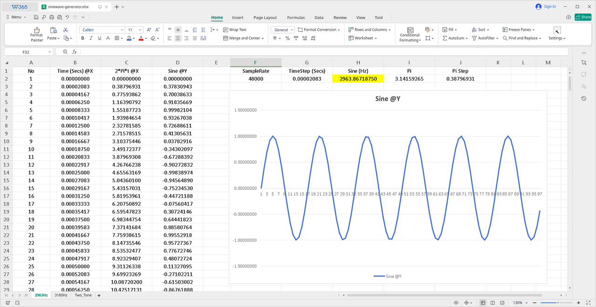Select the Format Painter tool
The image size is (596, 307).
click(x=36, y=34)
